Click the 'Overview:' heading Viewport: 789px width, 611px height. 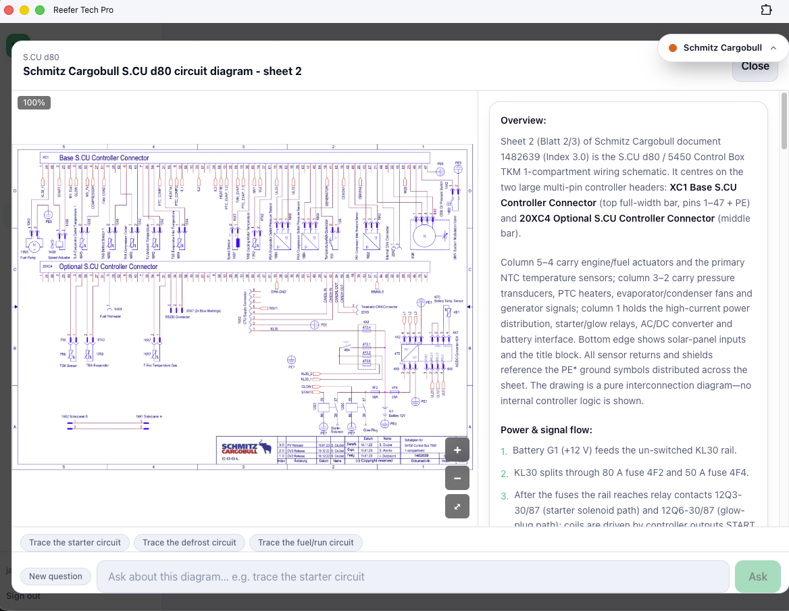(524, 120)
